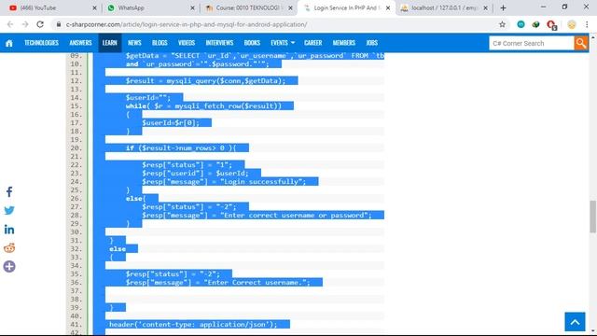This screenshot has height=336, width=597.
Task: Click code line with "Enter correct username or password"
Action: 257,216
